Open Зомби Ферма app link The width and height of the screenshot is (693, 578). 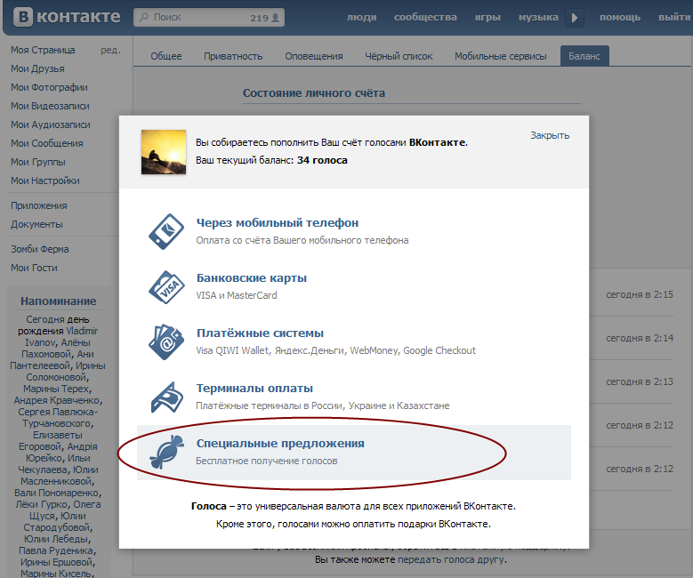[x=40, y=249]
